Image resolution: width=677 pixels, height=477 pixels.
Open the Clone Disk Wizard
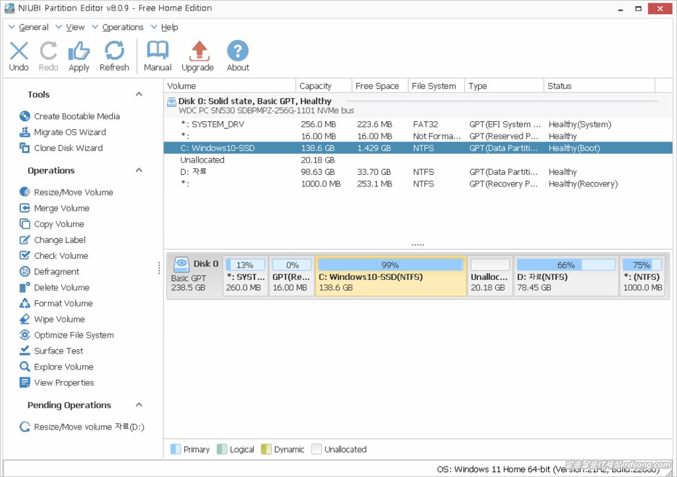(68, 148)
